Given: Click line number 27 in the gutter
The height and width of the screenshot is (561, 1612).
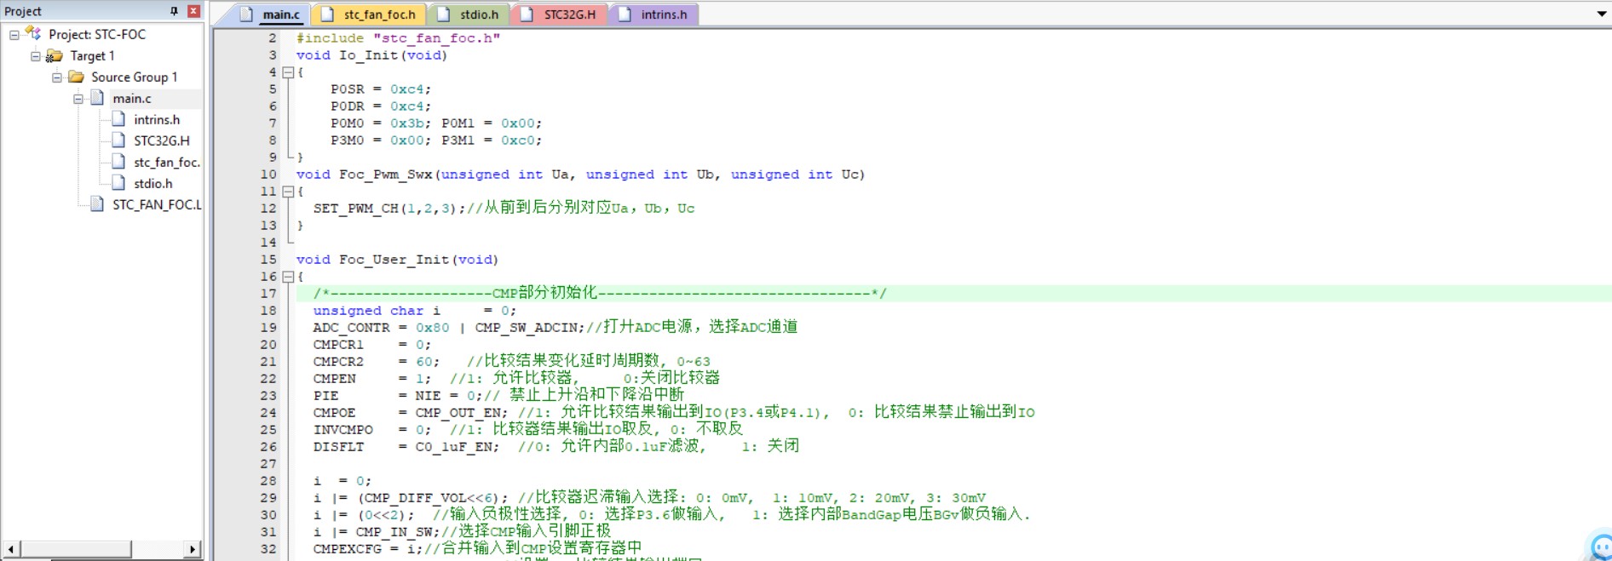Looking at the screenshot, I should [268, 464].
